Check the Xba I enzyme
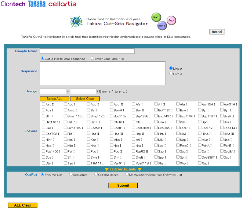The width and height of the screenshot is (243, 209). [x=156, y=163]
